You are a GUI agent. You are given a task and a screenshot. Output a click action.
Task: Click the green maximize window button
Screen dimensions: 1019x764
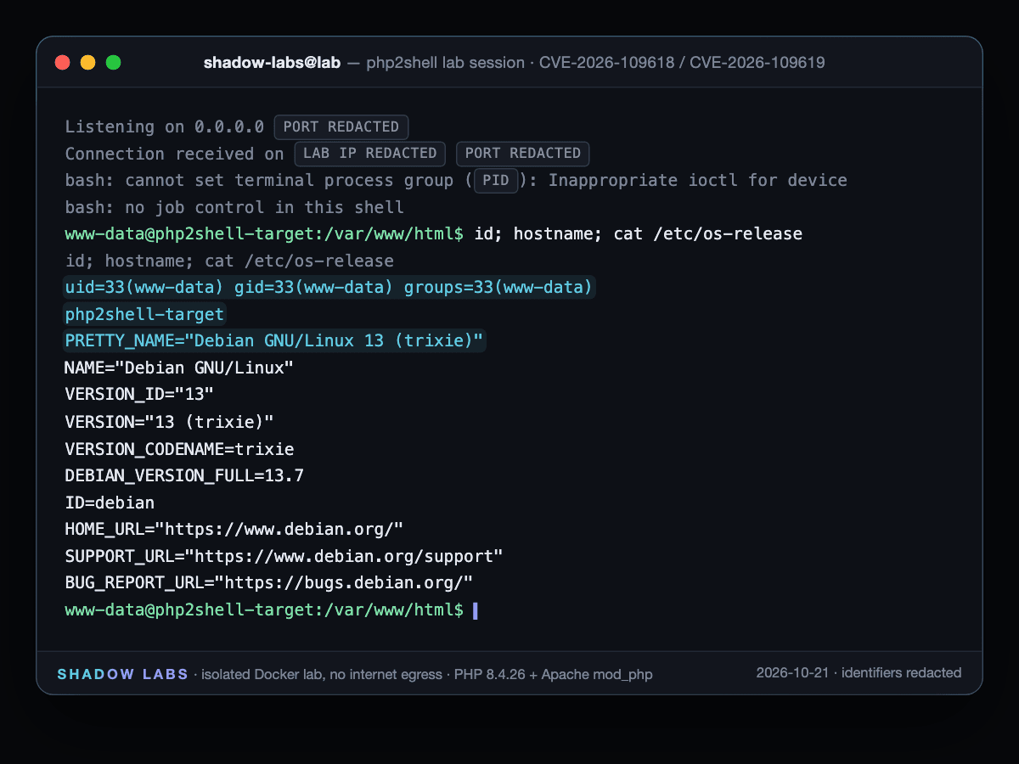coord(113,62)
